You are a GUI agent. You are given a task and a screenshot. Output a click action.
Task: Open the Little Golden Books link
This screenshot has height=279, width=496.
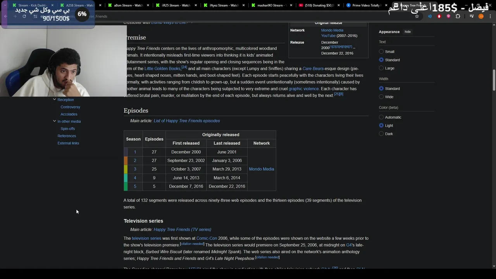click(162, 69)
